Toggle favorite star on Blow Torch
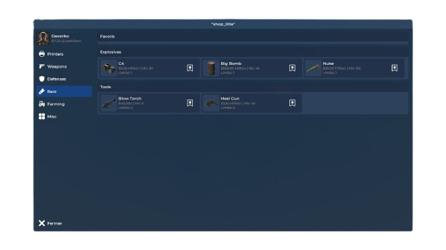The width and height of the screenshot is (446, 250). 190,103
